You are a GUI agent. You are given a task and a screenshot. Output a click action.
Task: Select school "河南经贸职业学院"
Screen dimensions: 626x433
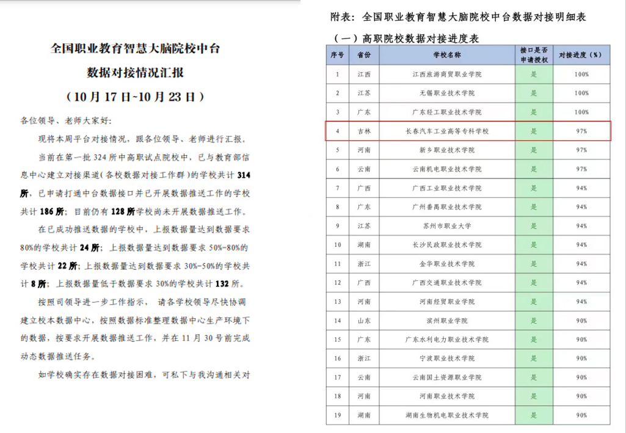pos(447,302)
